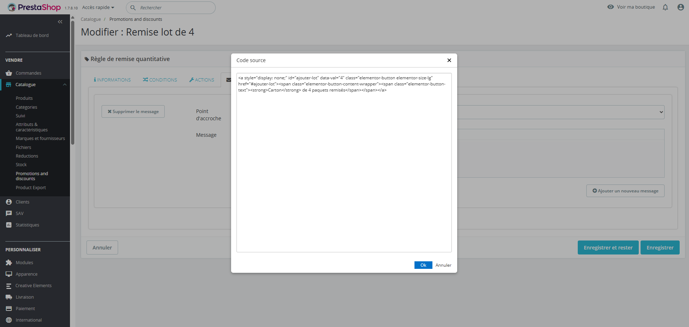Click the PrestaShop logo

[34, 7]
